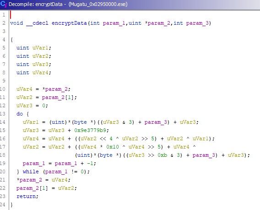
Task: Click the __cdecl calling convention keyword
Action: pos(38,23)
